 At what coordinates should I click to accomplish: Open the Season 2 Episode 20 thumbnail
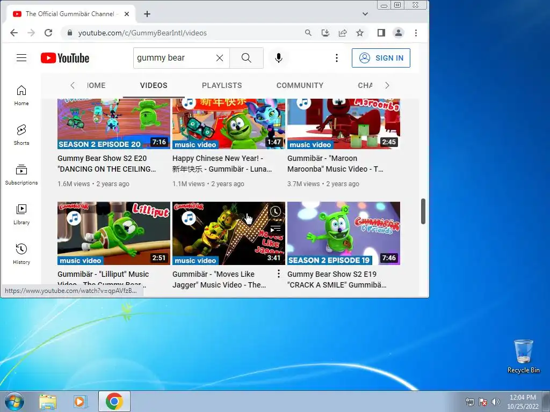click(x=114, y=124)
